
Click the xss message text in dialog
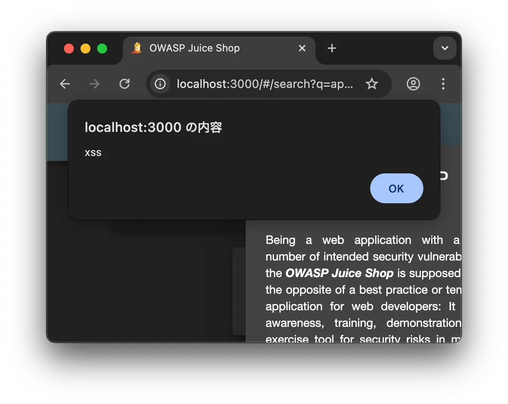click(x=93, y=153)
